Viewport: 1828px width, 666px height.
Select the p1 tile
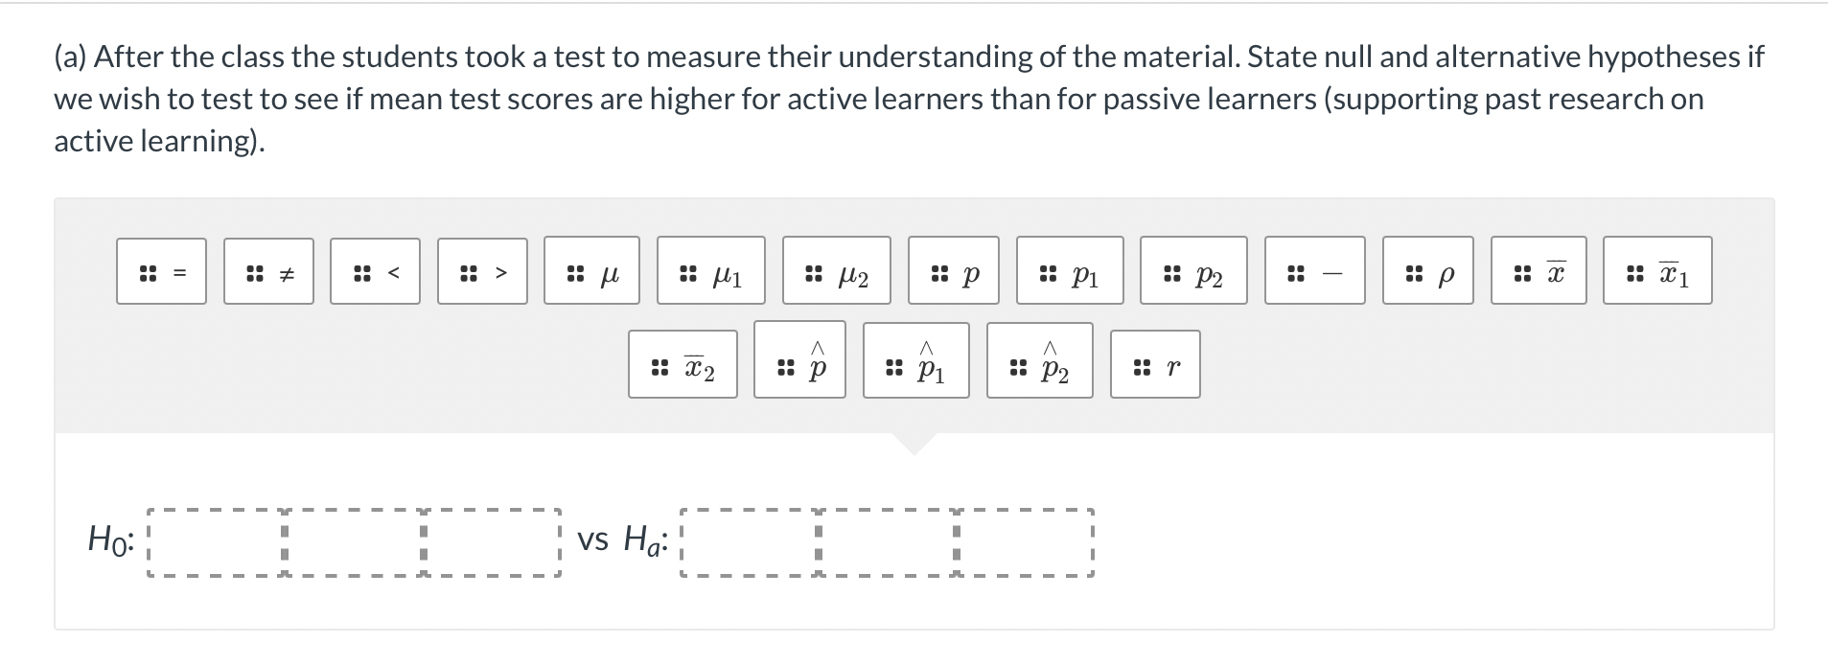tap(1069, 271)
